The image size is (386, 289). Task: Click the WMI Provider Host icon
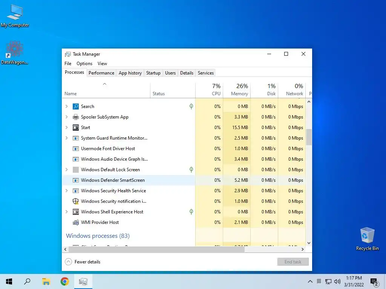click(75, 222)
